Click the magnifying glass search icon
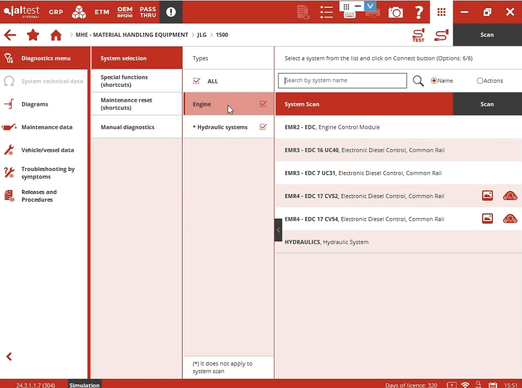 tap(418, 81)
